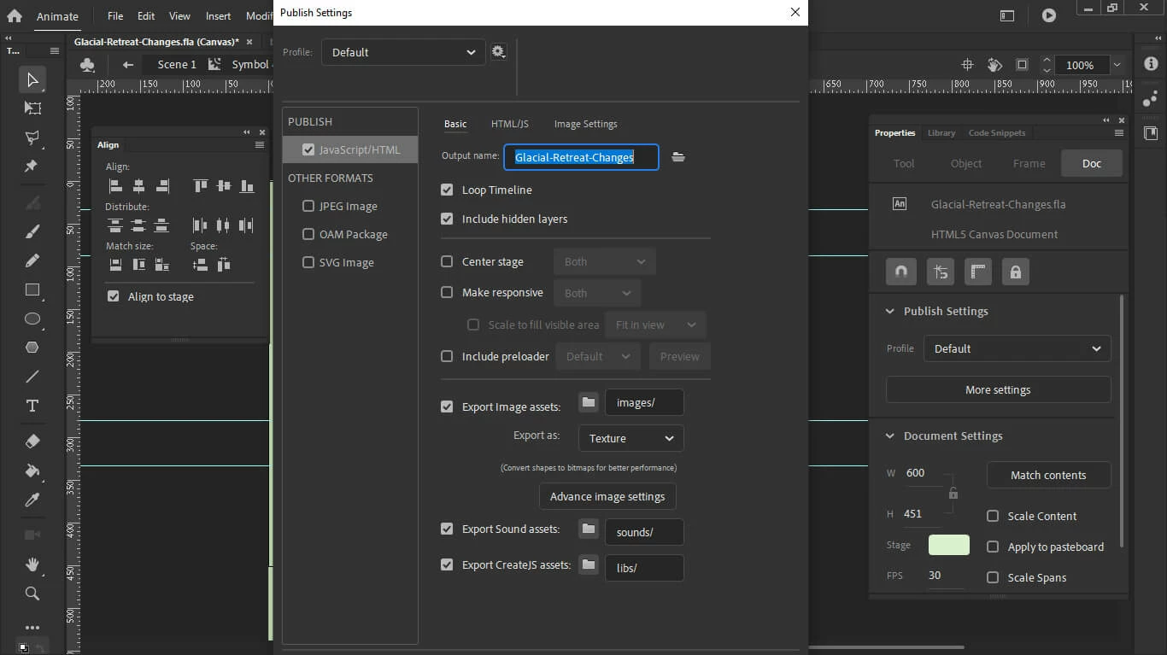Toggle Export Sound assets checkbox

447,529
